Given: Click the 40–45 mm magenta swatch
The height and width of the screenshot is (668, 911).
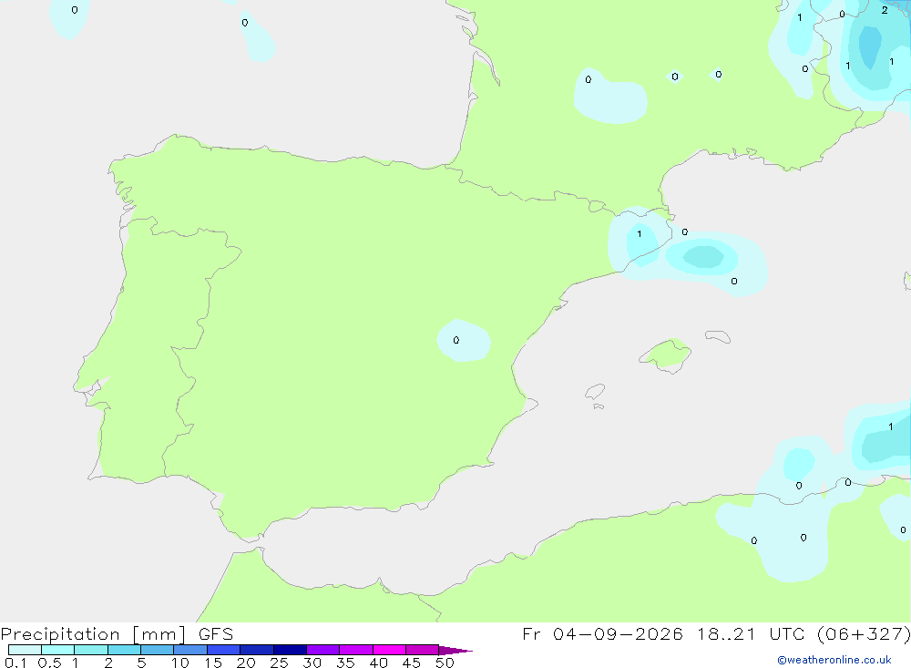Looking at the screenshot, I should [389, 650].
